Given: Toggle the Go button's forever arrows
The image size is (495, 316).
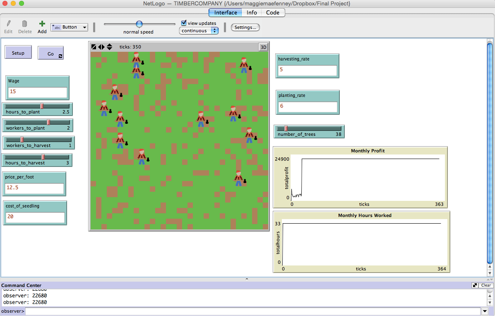Looking at the screenshot, I should tap(60, 55).
